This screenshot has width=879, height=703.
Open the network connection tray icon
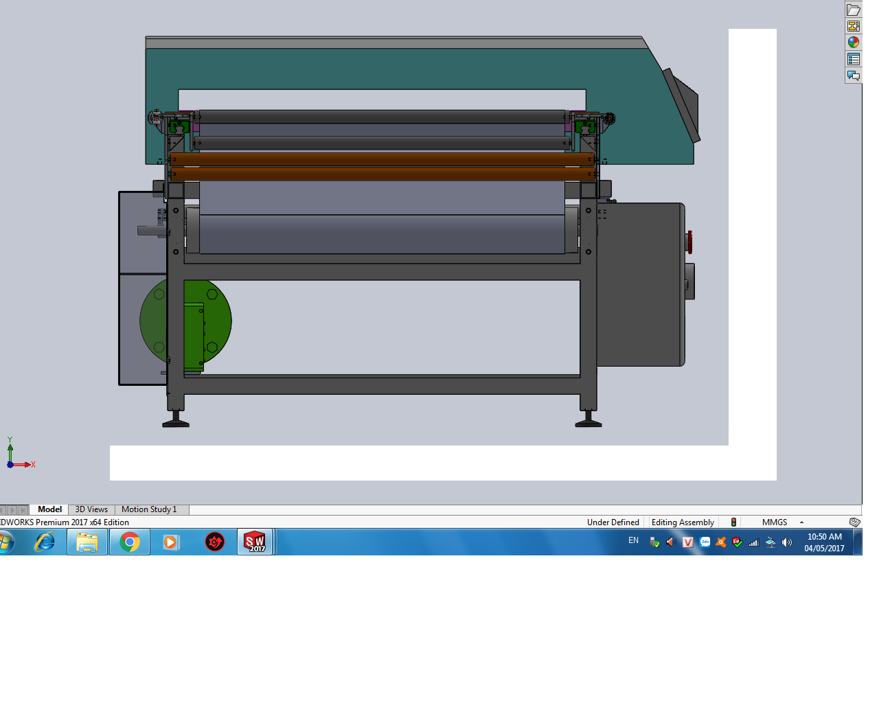point(770,542)
